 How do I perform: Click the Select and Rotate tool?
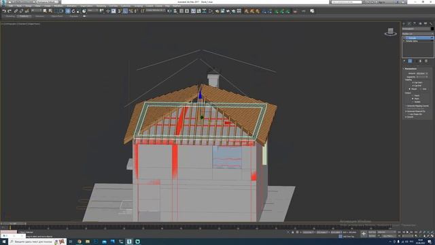tap(73, 11)
